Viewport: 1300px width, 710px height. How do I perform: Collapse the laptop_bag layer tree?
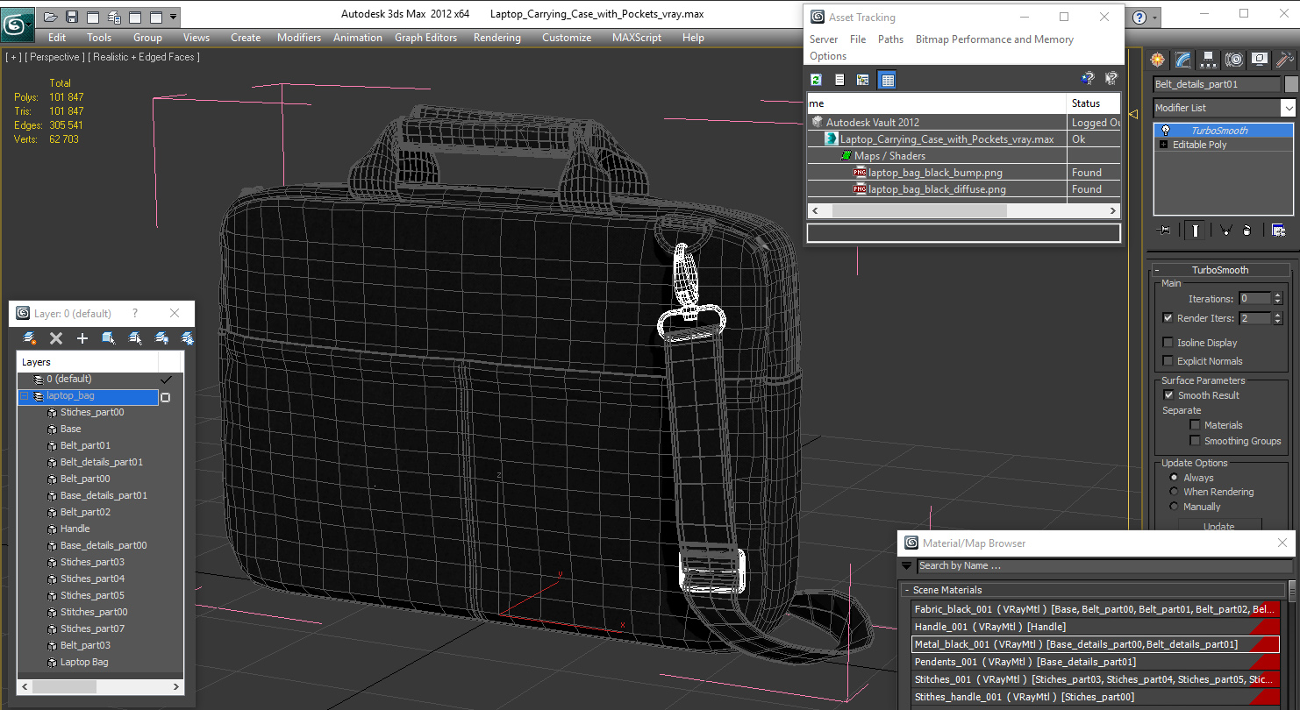(x=25, y=397)
